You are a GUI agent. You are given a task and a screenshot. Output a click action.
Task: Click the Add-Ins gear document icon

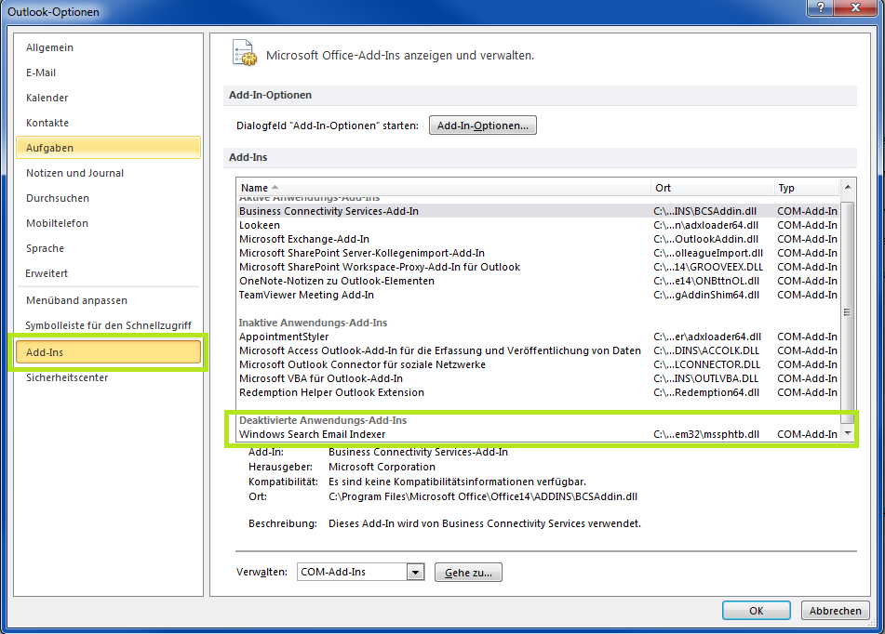coord(245,53)
